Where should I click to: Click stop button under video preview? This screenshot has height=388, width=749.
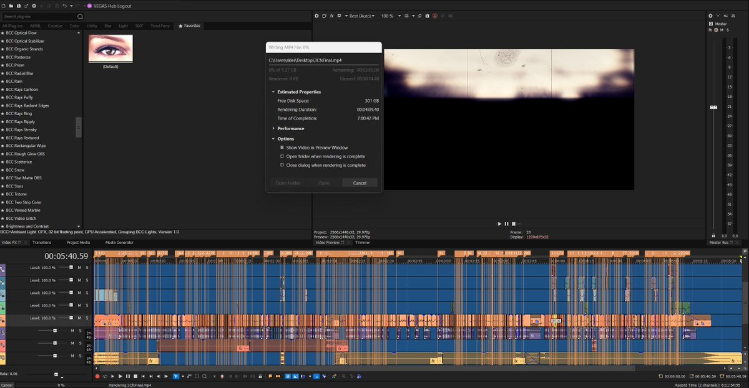(513, 224)
